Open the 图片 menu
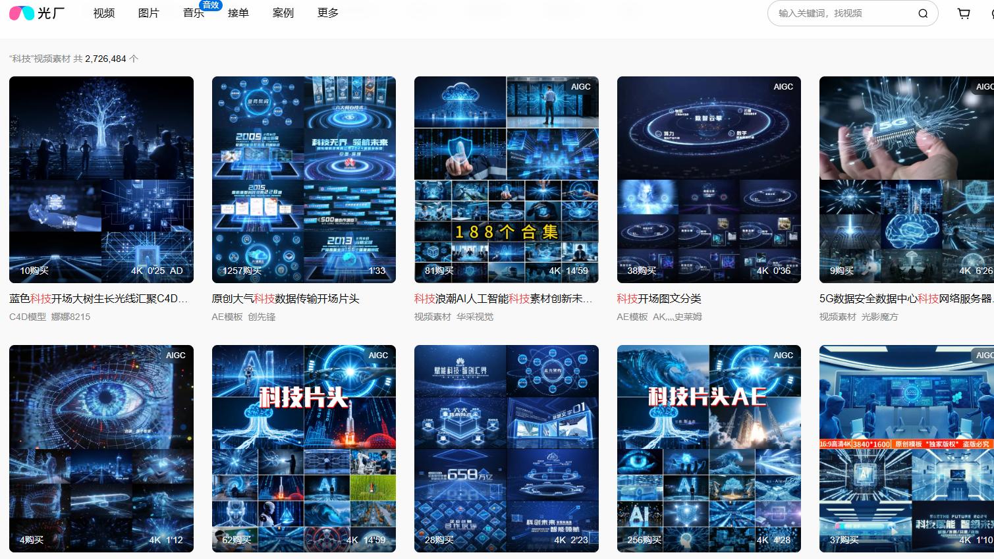The height and width of the screenshot is (559, 994). tap(149, 13)
